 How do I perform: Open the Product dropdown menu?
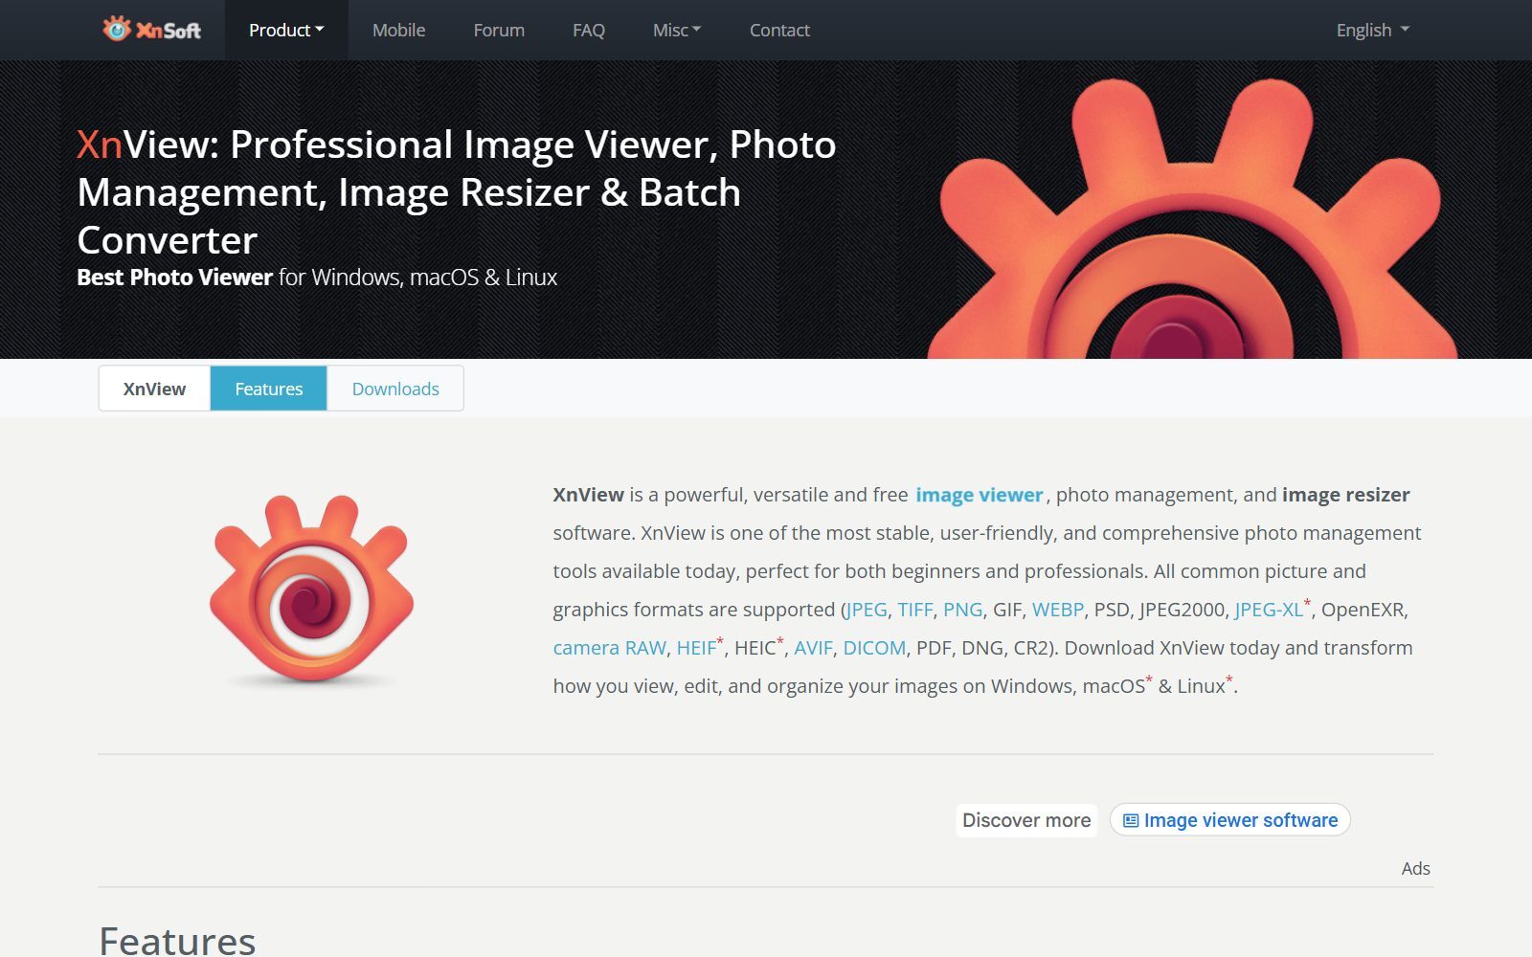tap(286, 30)
